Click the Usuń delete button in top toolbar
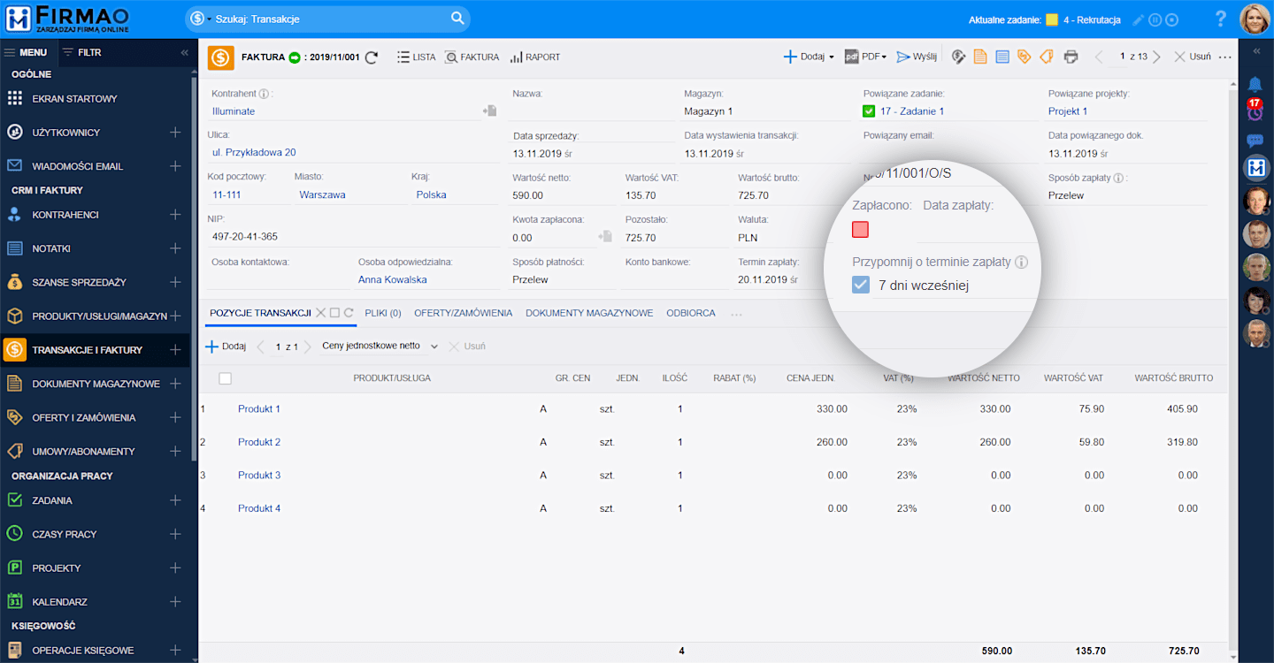 click(x=1193, y=57)
